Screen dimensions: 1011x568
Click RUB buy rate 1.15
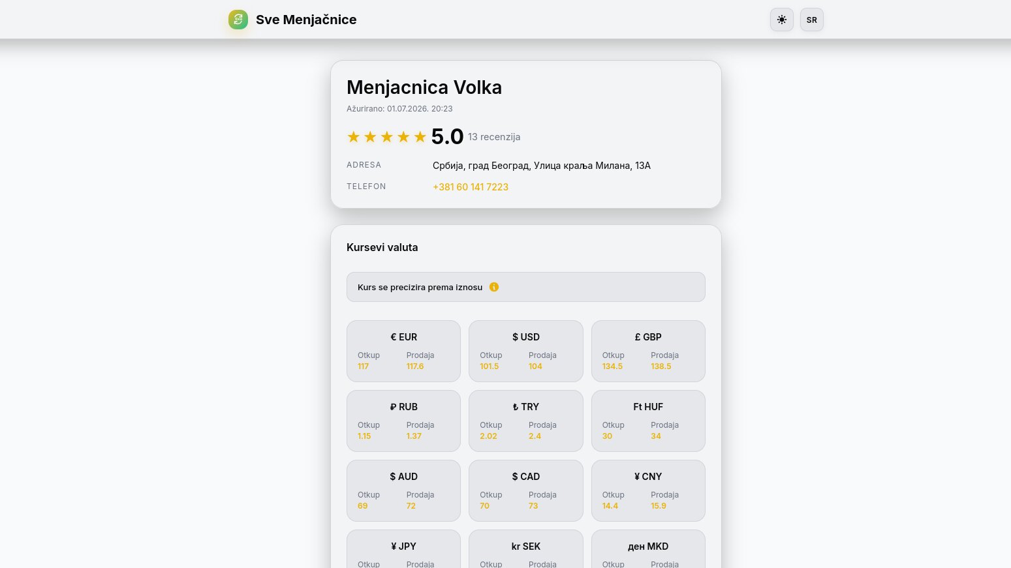pyautogui.click(x=364, y=436)
